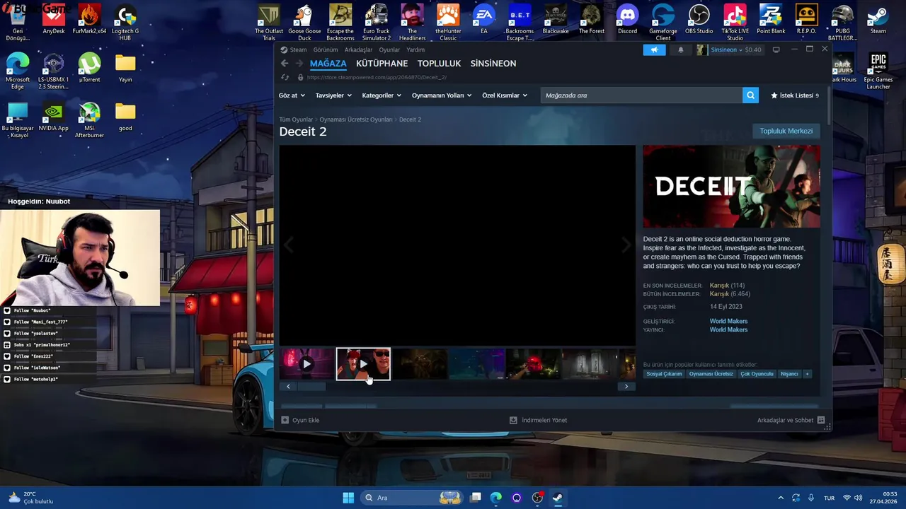Select the Point Blank desktop icon
The width and height of the screenshot is (906, 509).
[771, 19]
